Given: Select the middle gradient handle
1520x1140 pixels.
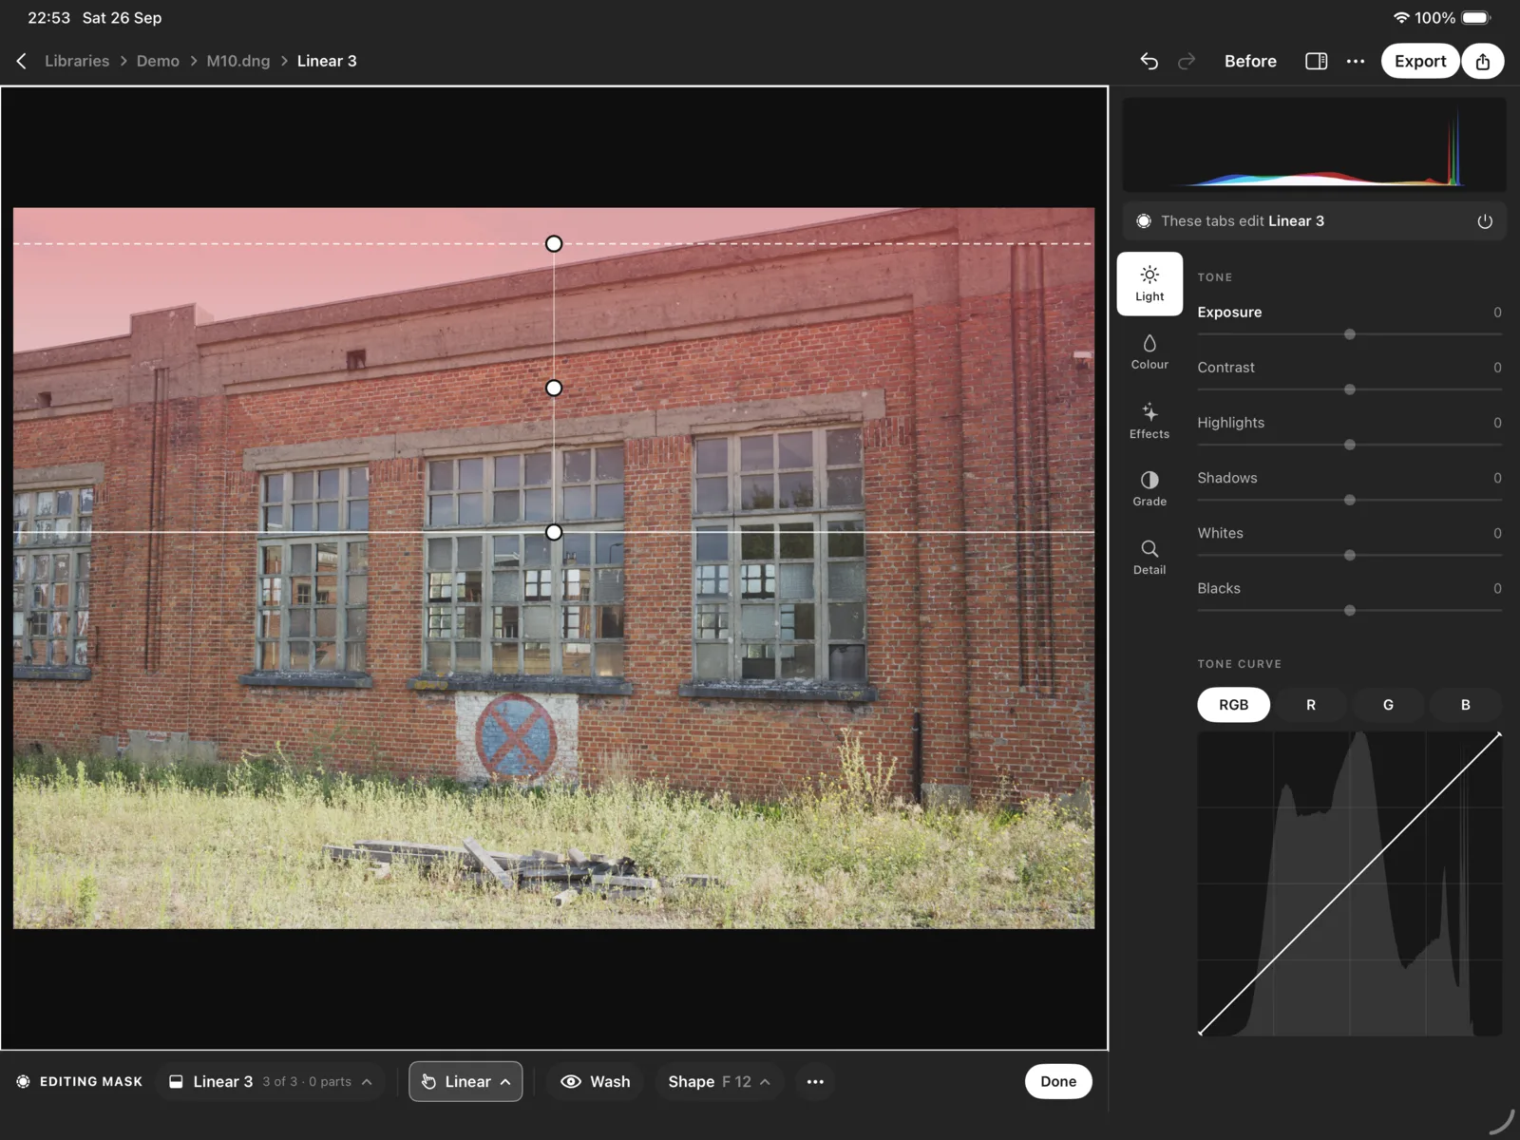Looking at the screenshot, I should (554, 388).
